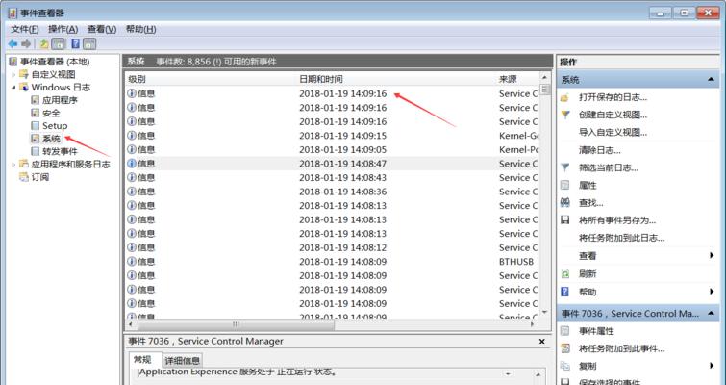Click 导入自定义视图 action link
The height and width of the screenshot is (385, 726).
[613, 133]
